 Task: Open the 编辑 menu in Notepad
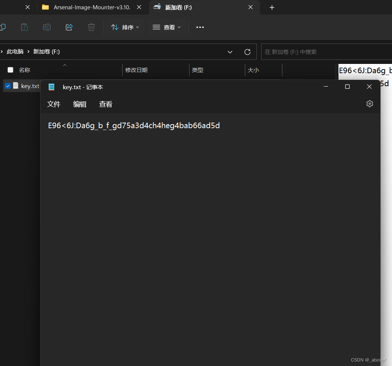tap(80, 104)
